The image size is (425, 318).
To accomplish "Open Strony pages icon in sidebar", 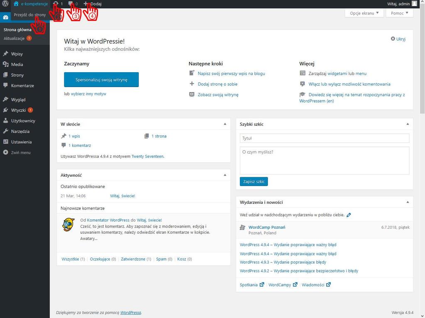I will point(5,75).
